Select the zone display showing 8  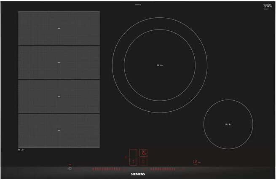[x=144, y=153]
